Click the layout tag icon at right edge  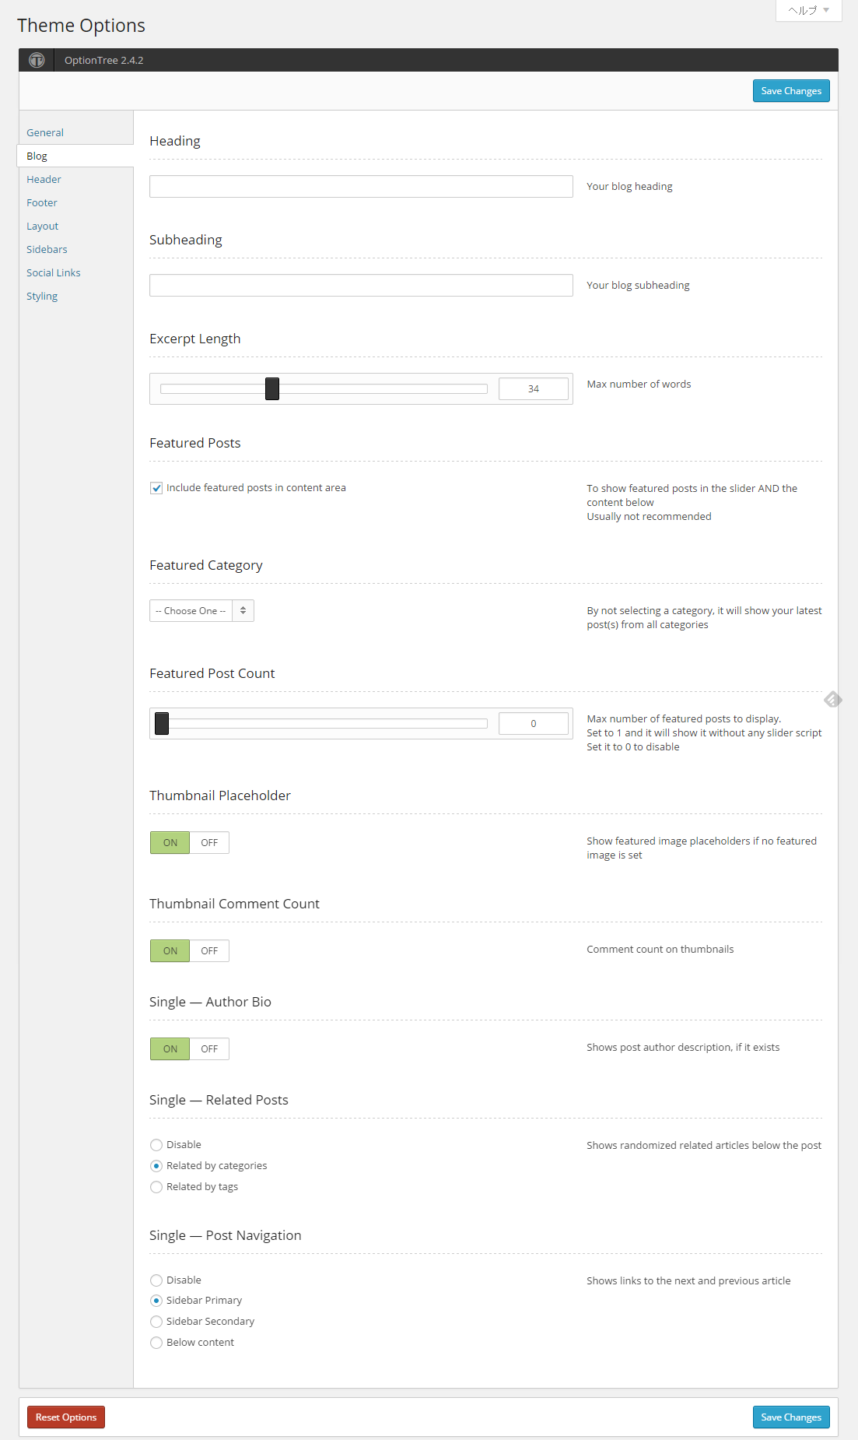[x=833, y=700]
